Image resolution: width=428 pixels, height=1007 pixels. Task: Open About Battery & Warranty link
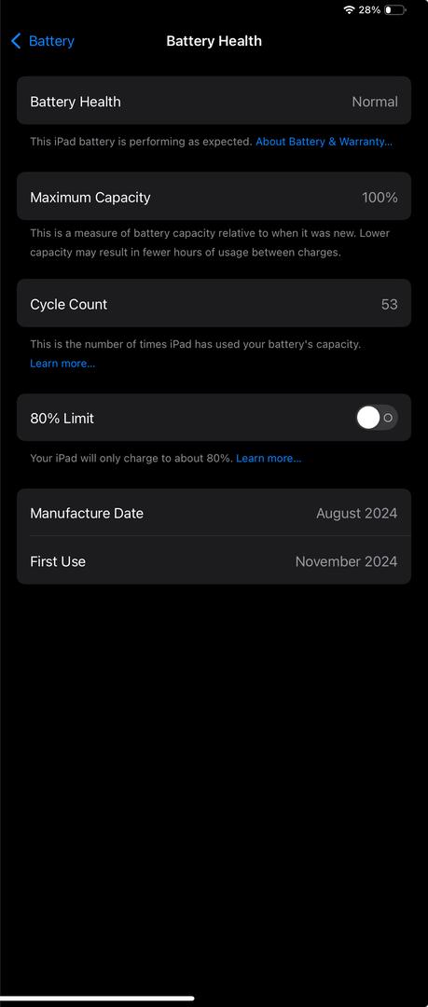(x=324, y=142)
